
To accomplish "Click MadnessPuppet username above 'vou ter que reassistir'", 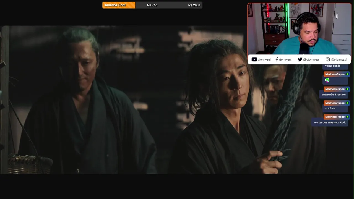I will (x=335, y=117).
